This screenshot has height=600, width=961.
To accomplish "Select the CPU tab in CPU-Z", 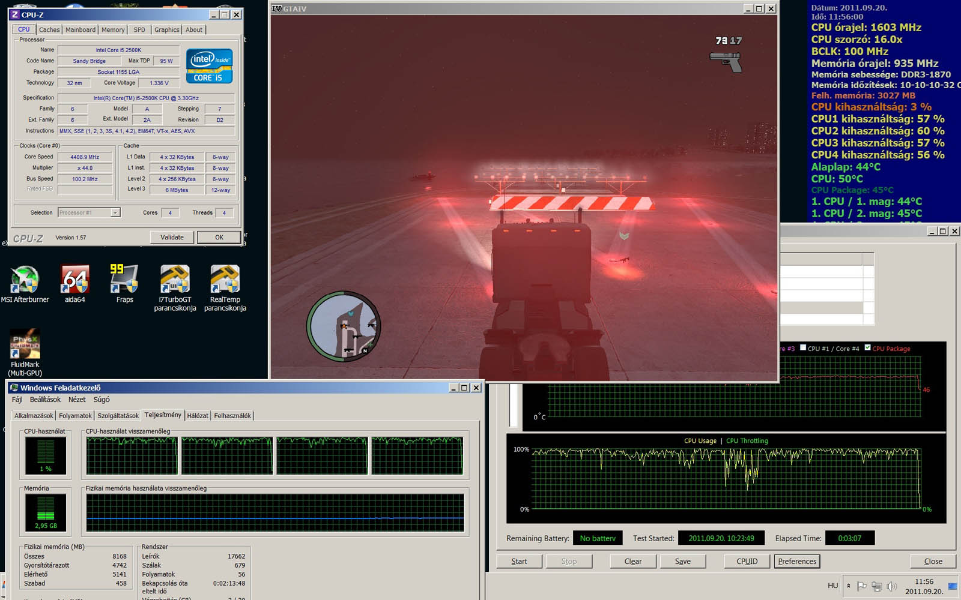I will click(24, 29).
